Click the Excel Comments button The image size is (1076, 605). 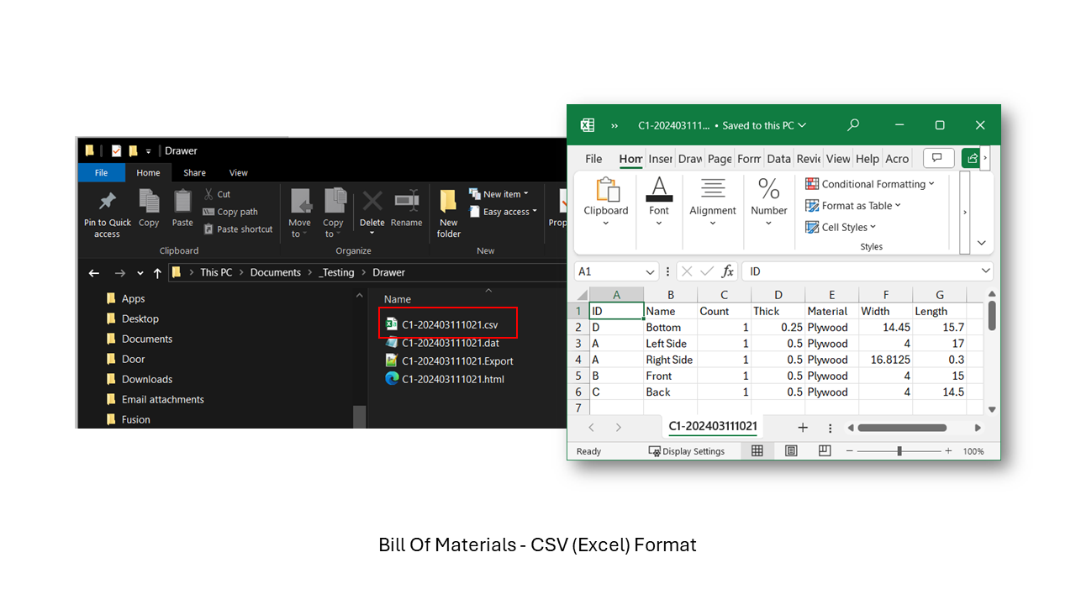938,158
